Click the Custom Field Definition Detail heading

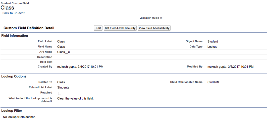pos(29,28)
